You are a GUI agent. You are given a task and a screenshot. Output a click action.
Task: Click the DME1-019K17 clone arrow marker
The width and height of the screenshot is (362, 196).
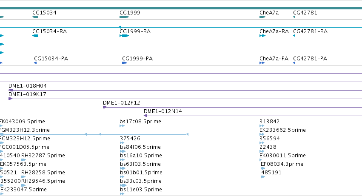[10, 99]
